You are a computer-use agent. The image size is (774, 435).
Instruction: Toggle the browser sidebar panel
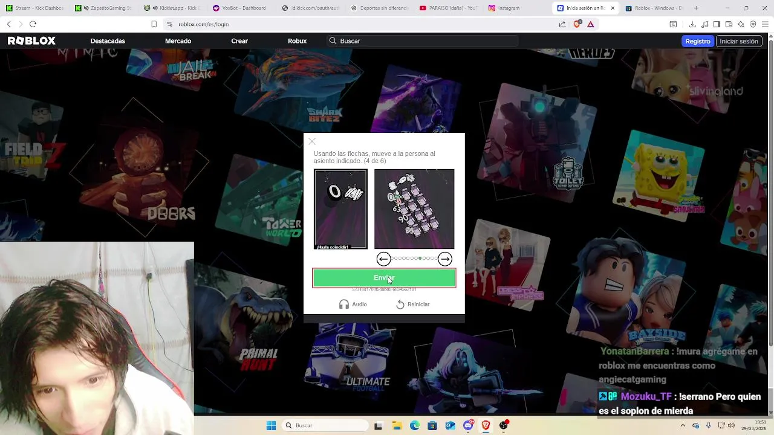(717, 24)
